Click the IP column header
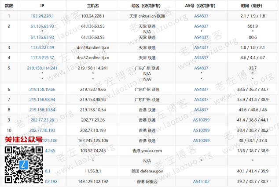The image size is (279, 187). (42, 6)
